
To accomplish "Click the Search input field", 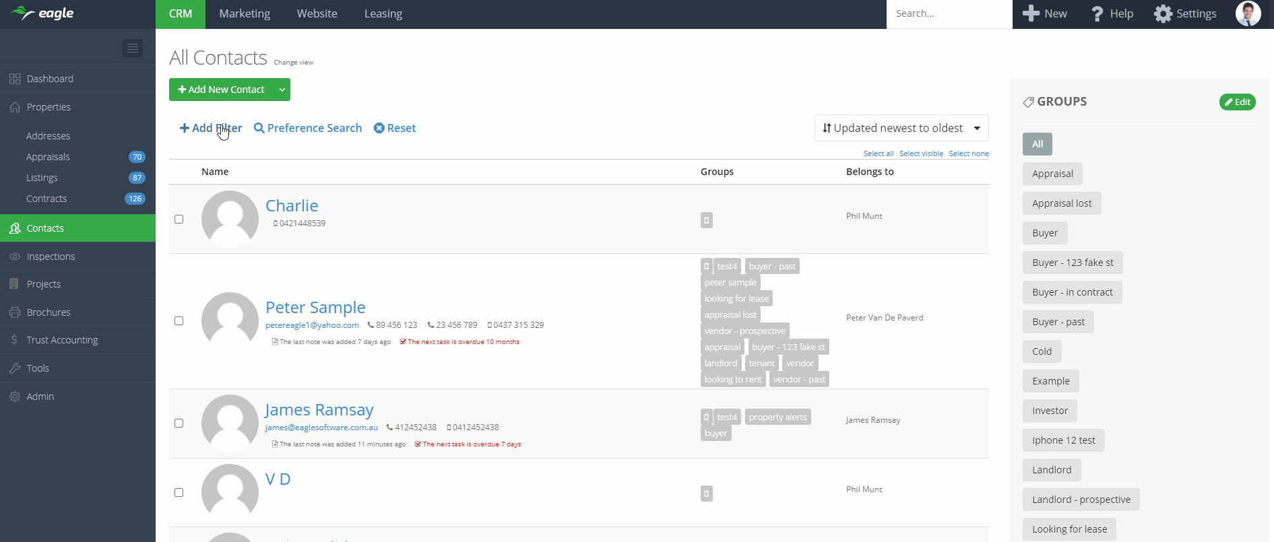I will (949, 13).
